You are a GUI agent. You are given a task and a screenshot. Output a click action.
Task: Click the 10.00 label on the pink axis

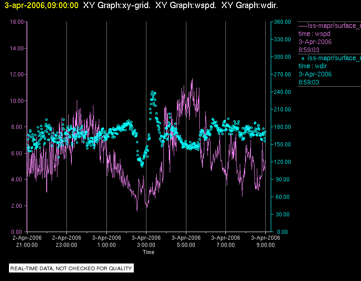pyautogui.click(x=17, y=101)
